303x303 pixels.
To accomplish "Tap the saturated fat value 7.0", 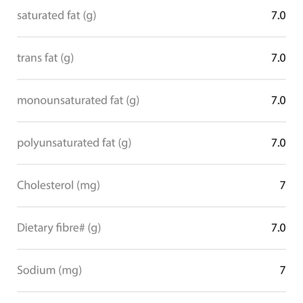I will pyautogui.click(x=278, y=16).
